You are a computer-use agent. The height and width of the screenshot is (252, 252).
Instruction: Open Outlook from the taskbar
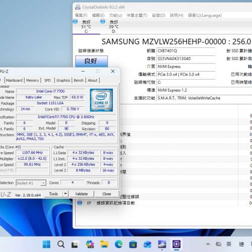pyautogui.click(x=147, y=244)
